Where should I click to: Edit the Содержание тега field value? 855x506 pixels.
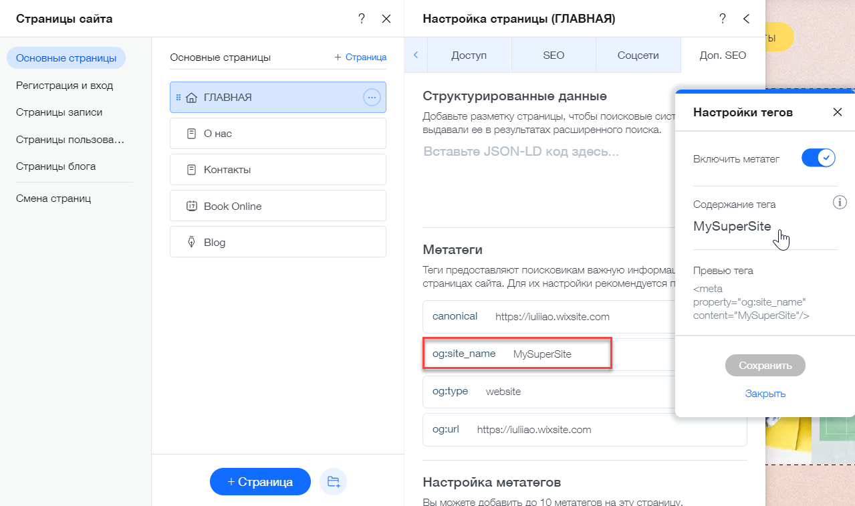pyautogui.click(x=732, y=227)
